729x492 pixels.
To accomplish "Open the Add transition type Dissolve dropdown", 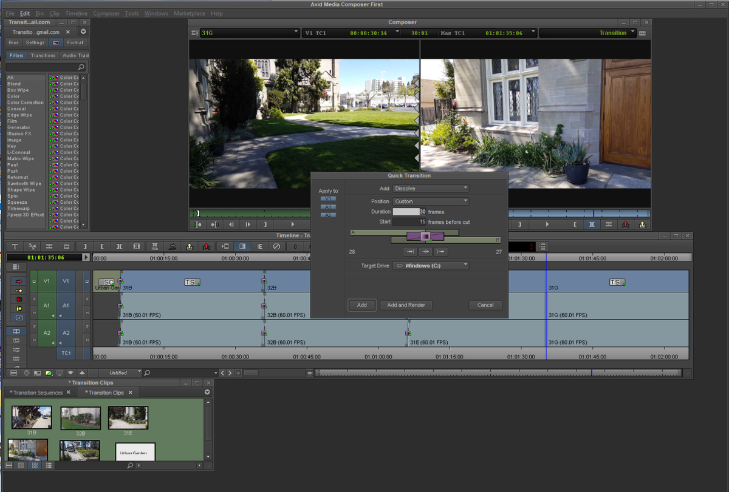I will [431, 188].
